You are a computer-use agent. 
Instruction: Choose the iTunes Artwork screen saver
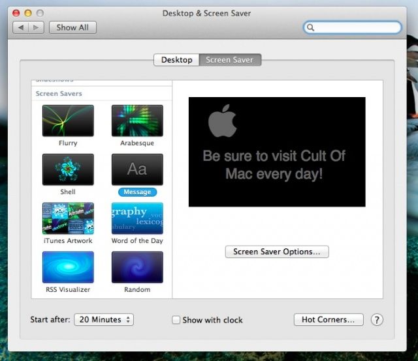pyautogui.click(x=68, y=218)
